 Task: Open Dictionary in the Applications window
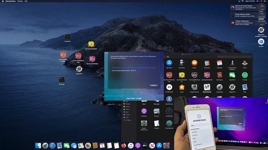pos(219,75)
